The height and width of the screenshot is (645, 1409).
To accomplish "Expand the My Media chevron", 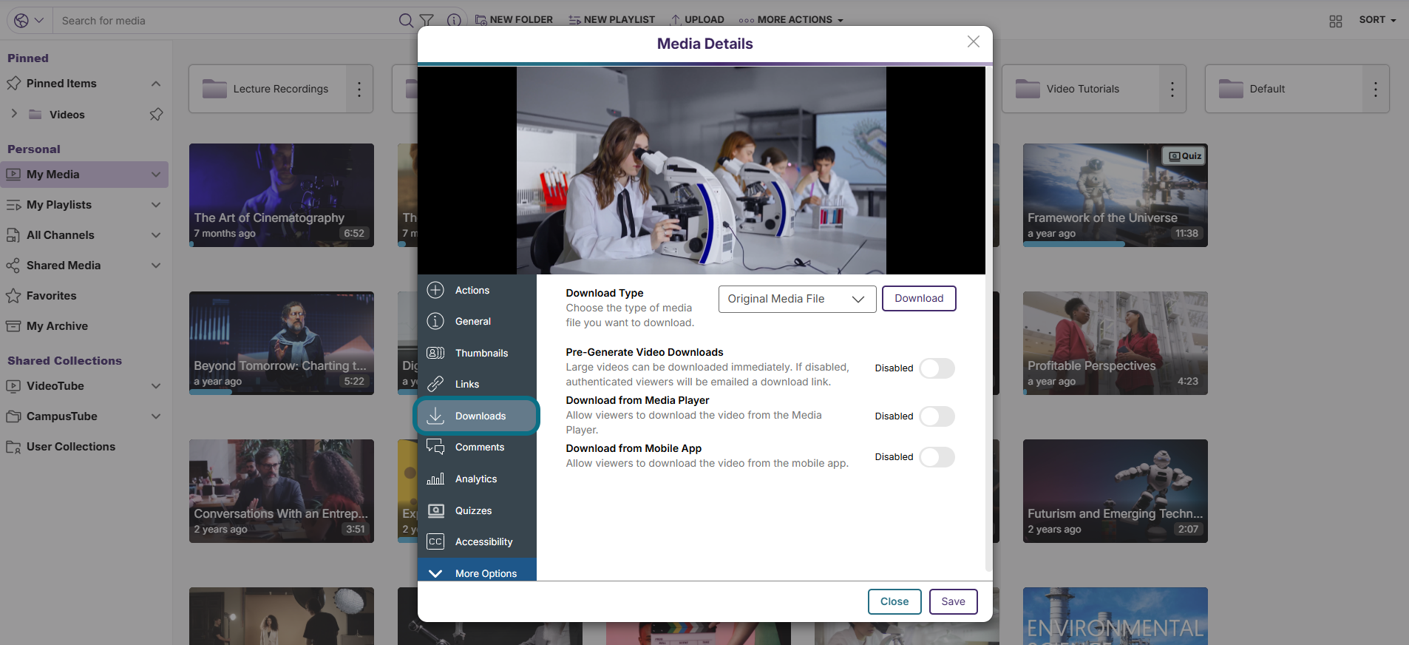I will (156, 175).
